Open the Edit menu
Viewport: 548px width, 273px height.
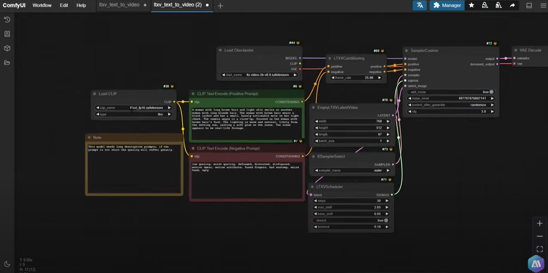pyautogui.click(x=64, y=5)
